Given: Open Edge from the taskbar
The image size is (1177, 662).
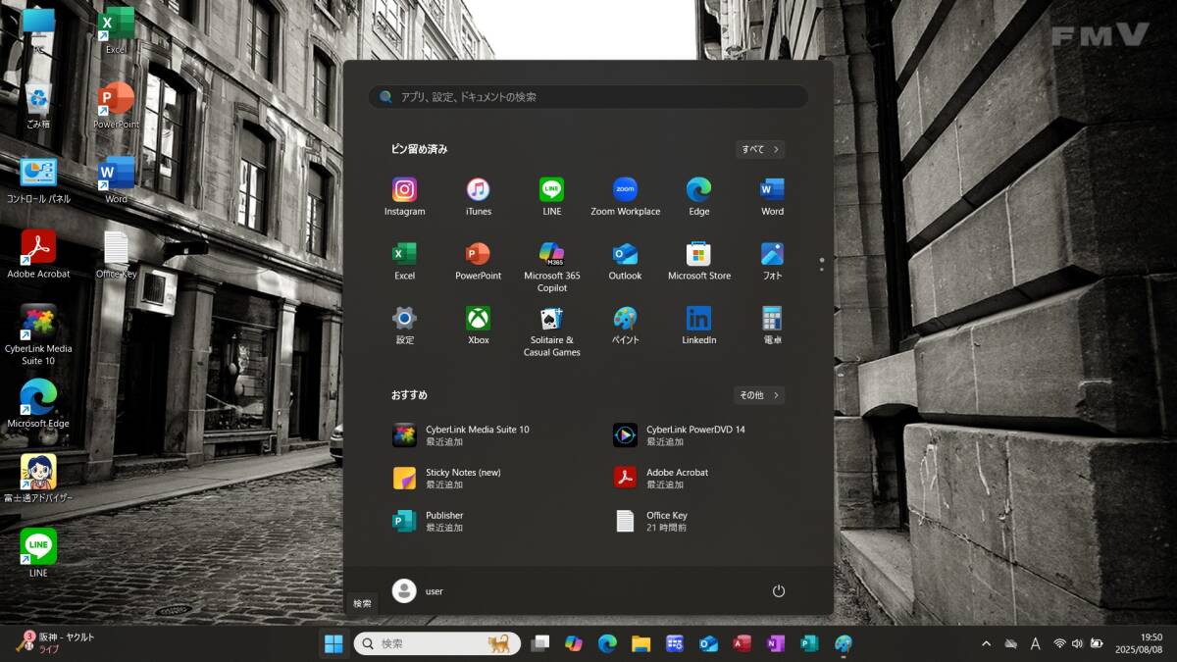Looking at the screenshot, I should point(607,643).
